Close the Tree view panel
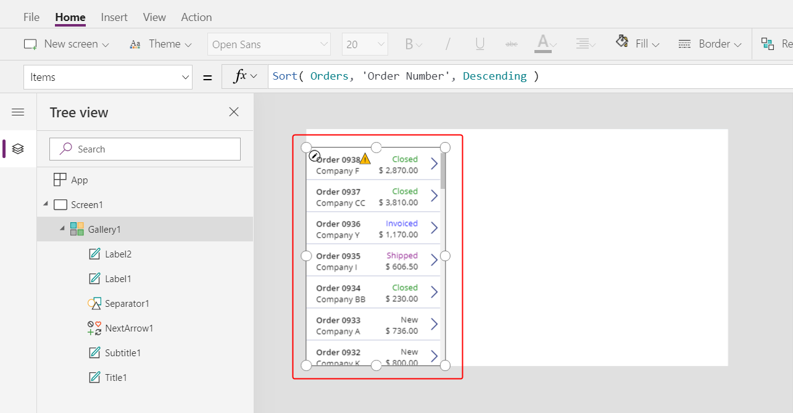Screen dimensions: 793x413 [234, 112]
